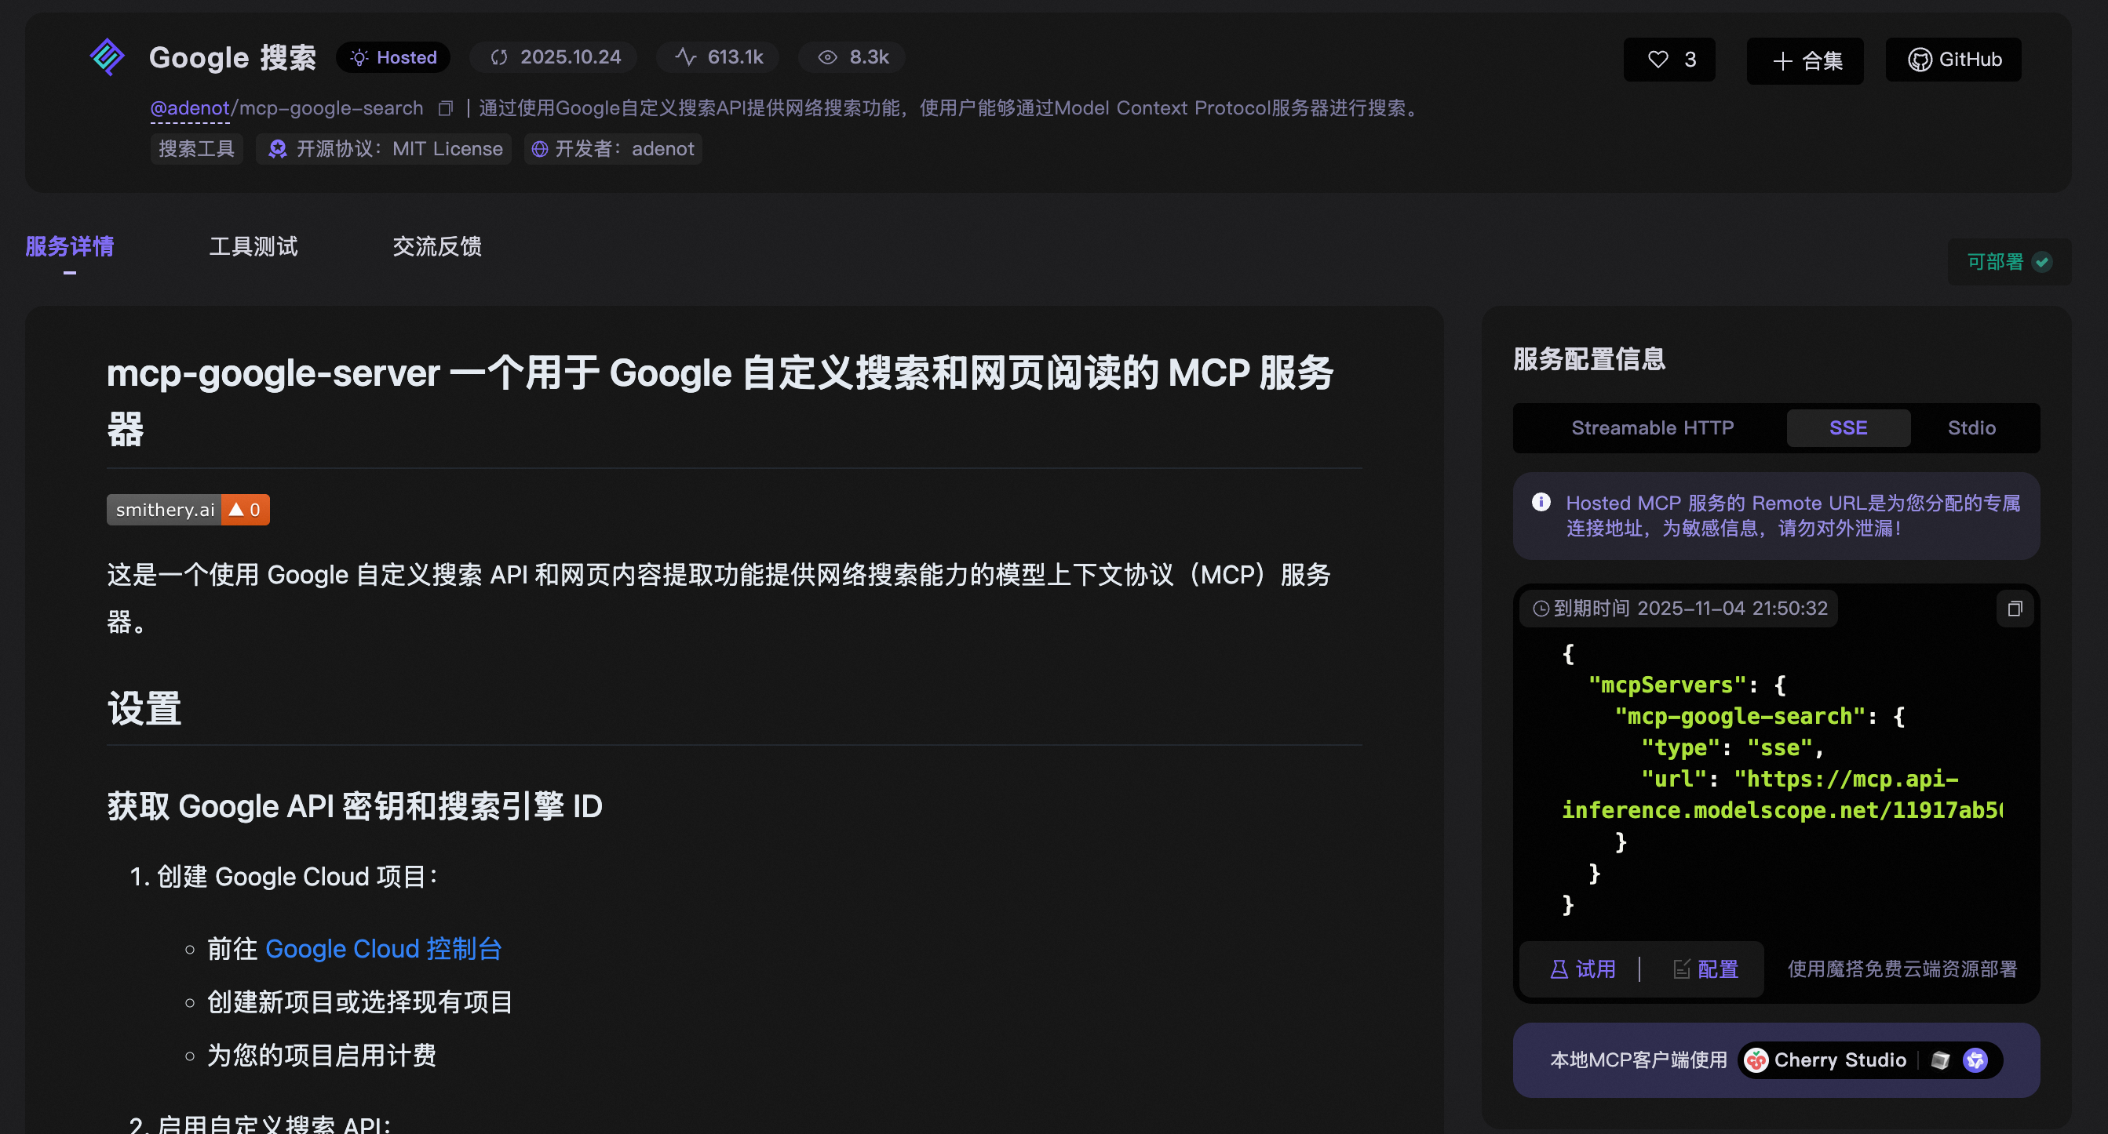Open the 工具测试 tab
This screenshot has width=2108, height=1134.
coord(253,246)
